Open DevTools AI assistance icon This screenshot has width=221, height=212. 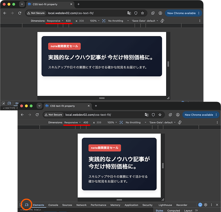pos(200,205)
